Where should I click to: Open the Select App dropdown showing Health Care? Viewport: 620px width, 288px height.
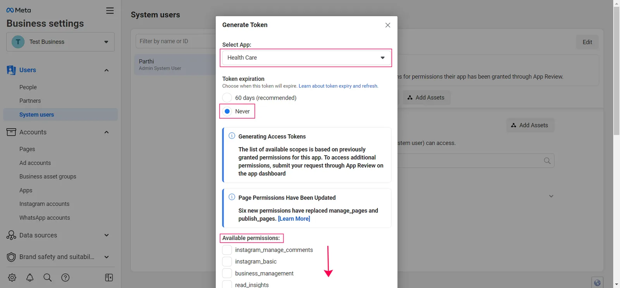306,58
